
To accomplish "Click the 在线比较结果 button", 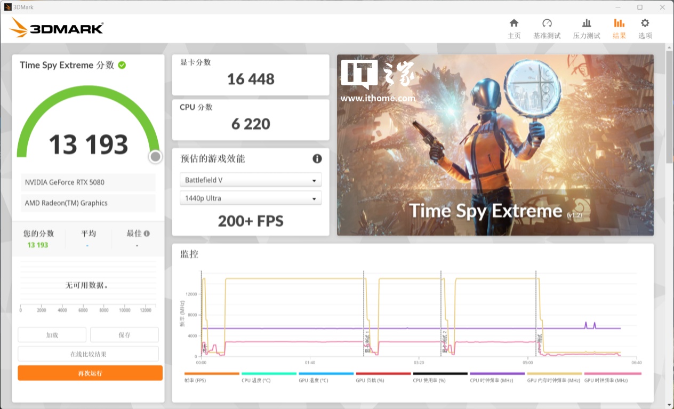I will [x=88, y=354].
